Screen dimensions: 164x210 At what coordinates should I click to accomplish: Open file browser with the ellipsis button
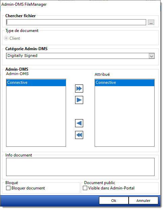[151, 22]
